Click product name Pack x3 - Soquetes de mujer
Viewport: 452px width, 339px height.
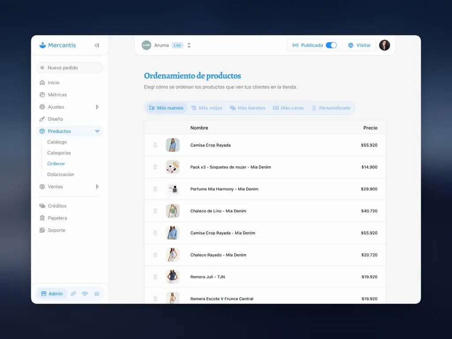230,167
